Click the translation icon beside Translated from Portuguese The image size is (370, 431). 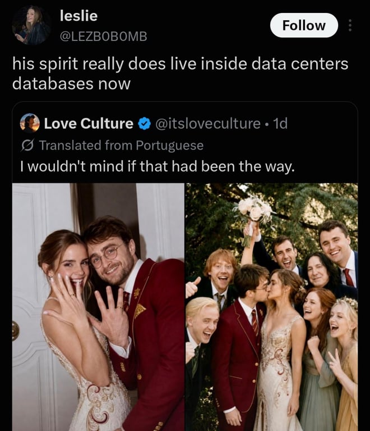(27, 146)
